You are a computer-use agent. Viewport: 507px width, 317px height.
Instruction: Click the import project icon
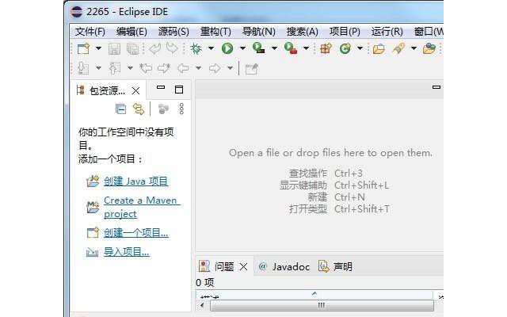(x=92, y=252)
